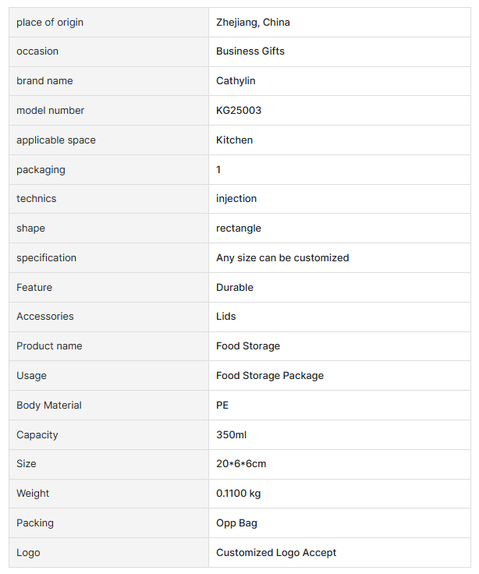Click the '0.1100 kg' weight value
Screen dimensions: 479x574
click(239, 494)
